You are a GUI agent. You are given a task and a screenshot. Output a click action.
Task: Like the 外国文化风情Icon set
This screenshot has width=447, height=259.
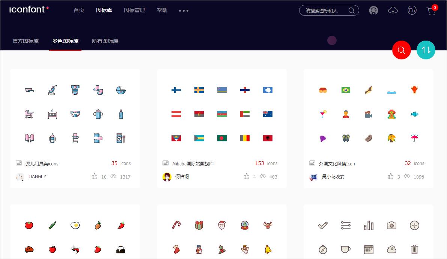coord(390,176)
